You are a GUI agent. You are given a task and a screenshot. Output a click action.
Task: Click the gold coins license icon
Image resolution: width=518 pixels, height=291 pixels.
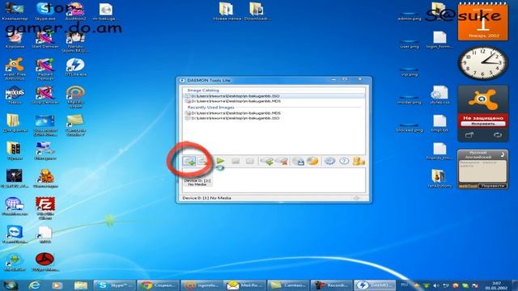coord(359,161)
